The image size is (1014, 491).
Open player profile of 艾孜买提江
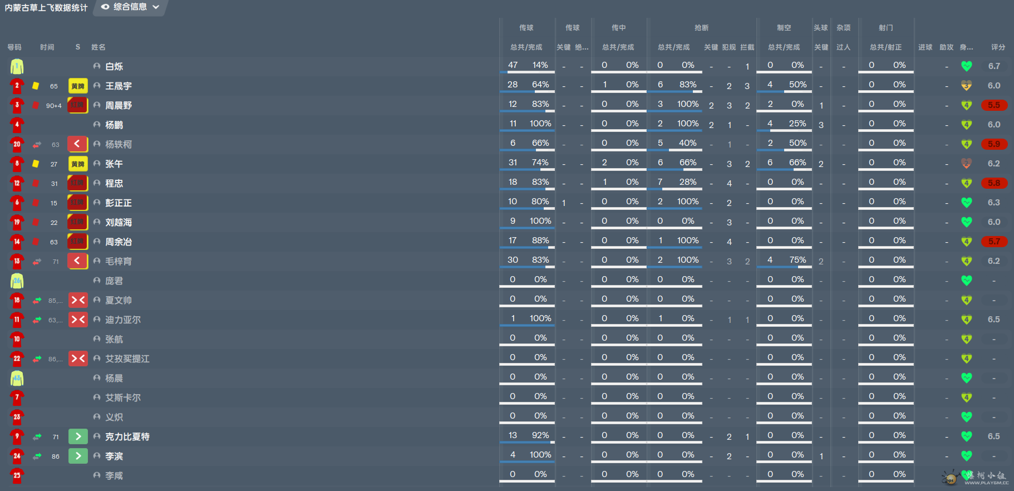click(x=127, y=359)
